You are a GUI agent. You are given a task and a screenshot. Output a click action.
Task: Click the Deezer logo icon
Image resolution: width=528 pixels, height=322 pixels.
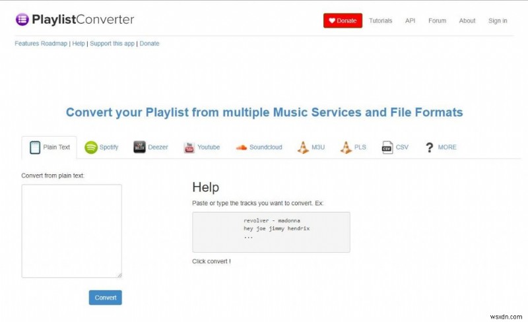pyautogui.click(x=139, y=147)
